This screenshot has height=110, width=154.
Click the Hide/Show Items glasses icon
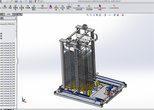pos(110,15)
